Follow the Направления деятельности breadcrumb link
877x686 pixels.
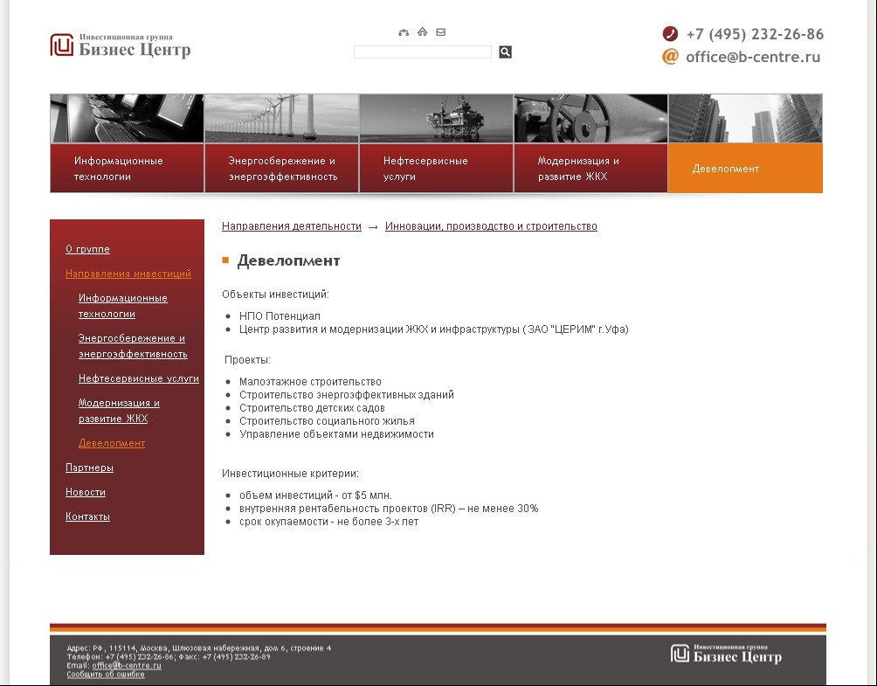tap(291, 226)
